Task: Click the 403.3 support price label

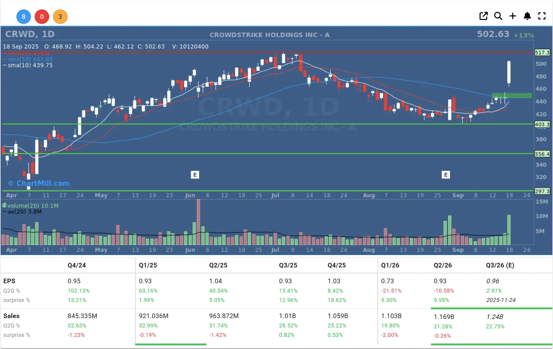Action: coord(542,124)
